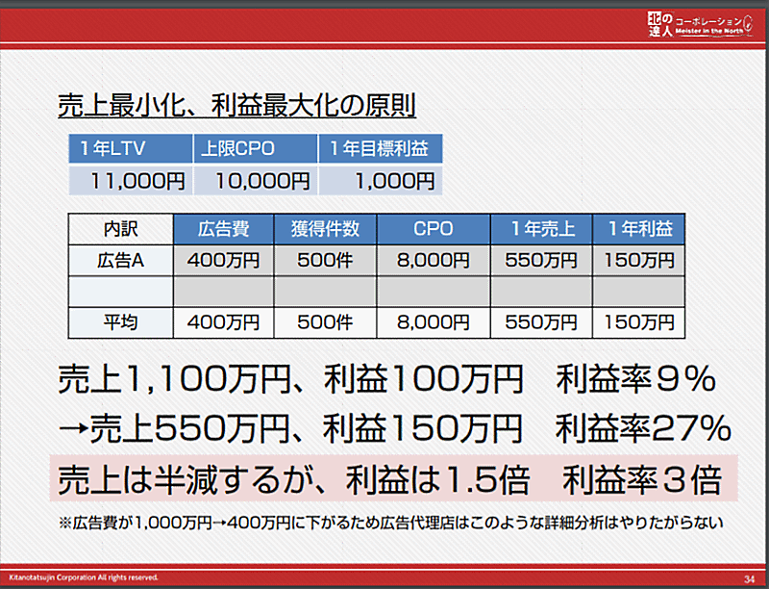Select the 上限CPO header cell

255,148
